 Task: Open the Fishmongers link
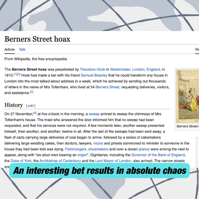coord(76,149)
